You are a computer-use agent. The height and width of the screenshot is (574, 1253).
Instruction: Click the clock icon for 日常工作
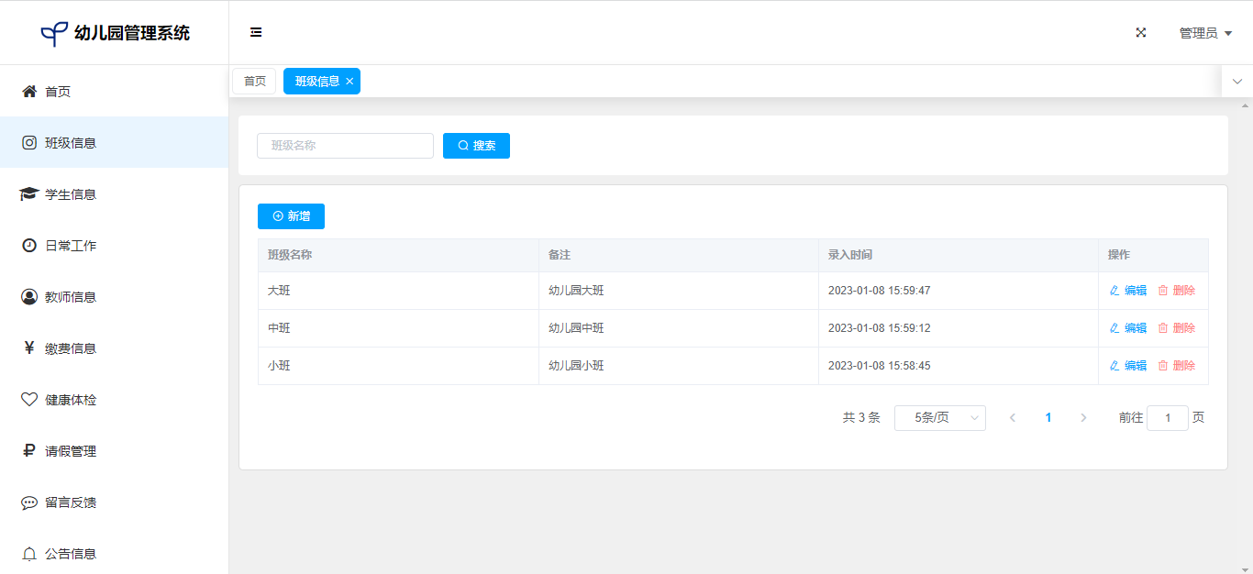point(29,246)
